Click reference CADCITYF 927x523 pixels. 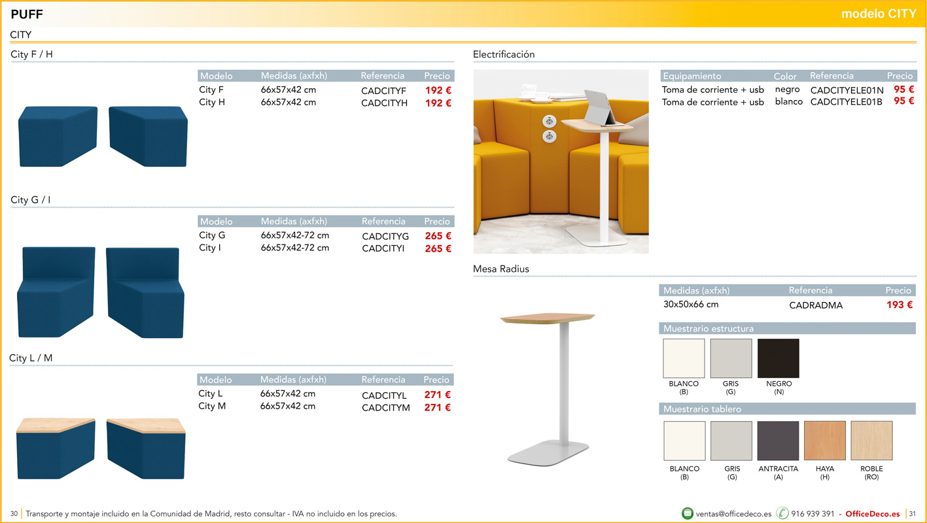pos(383,91)
